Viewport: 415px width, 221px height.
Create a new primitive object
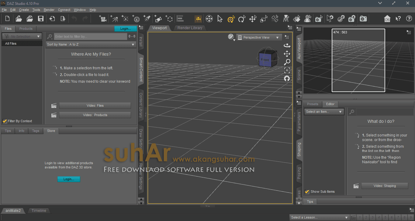click(158, 19)
